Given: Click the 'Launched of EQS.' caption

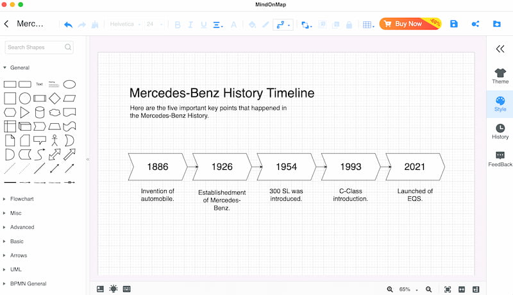Looking at the screenshot, I should pyautogui.click(x=415, y=195).
